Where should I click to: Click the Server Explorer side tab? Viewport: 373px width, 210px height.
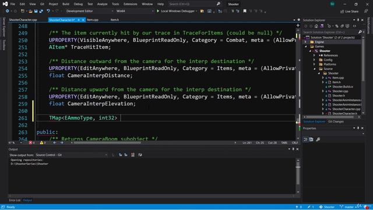pos(3,27)
